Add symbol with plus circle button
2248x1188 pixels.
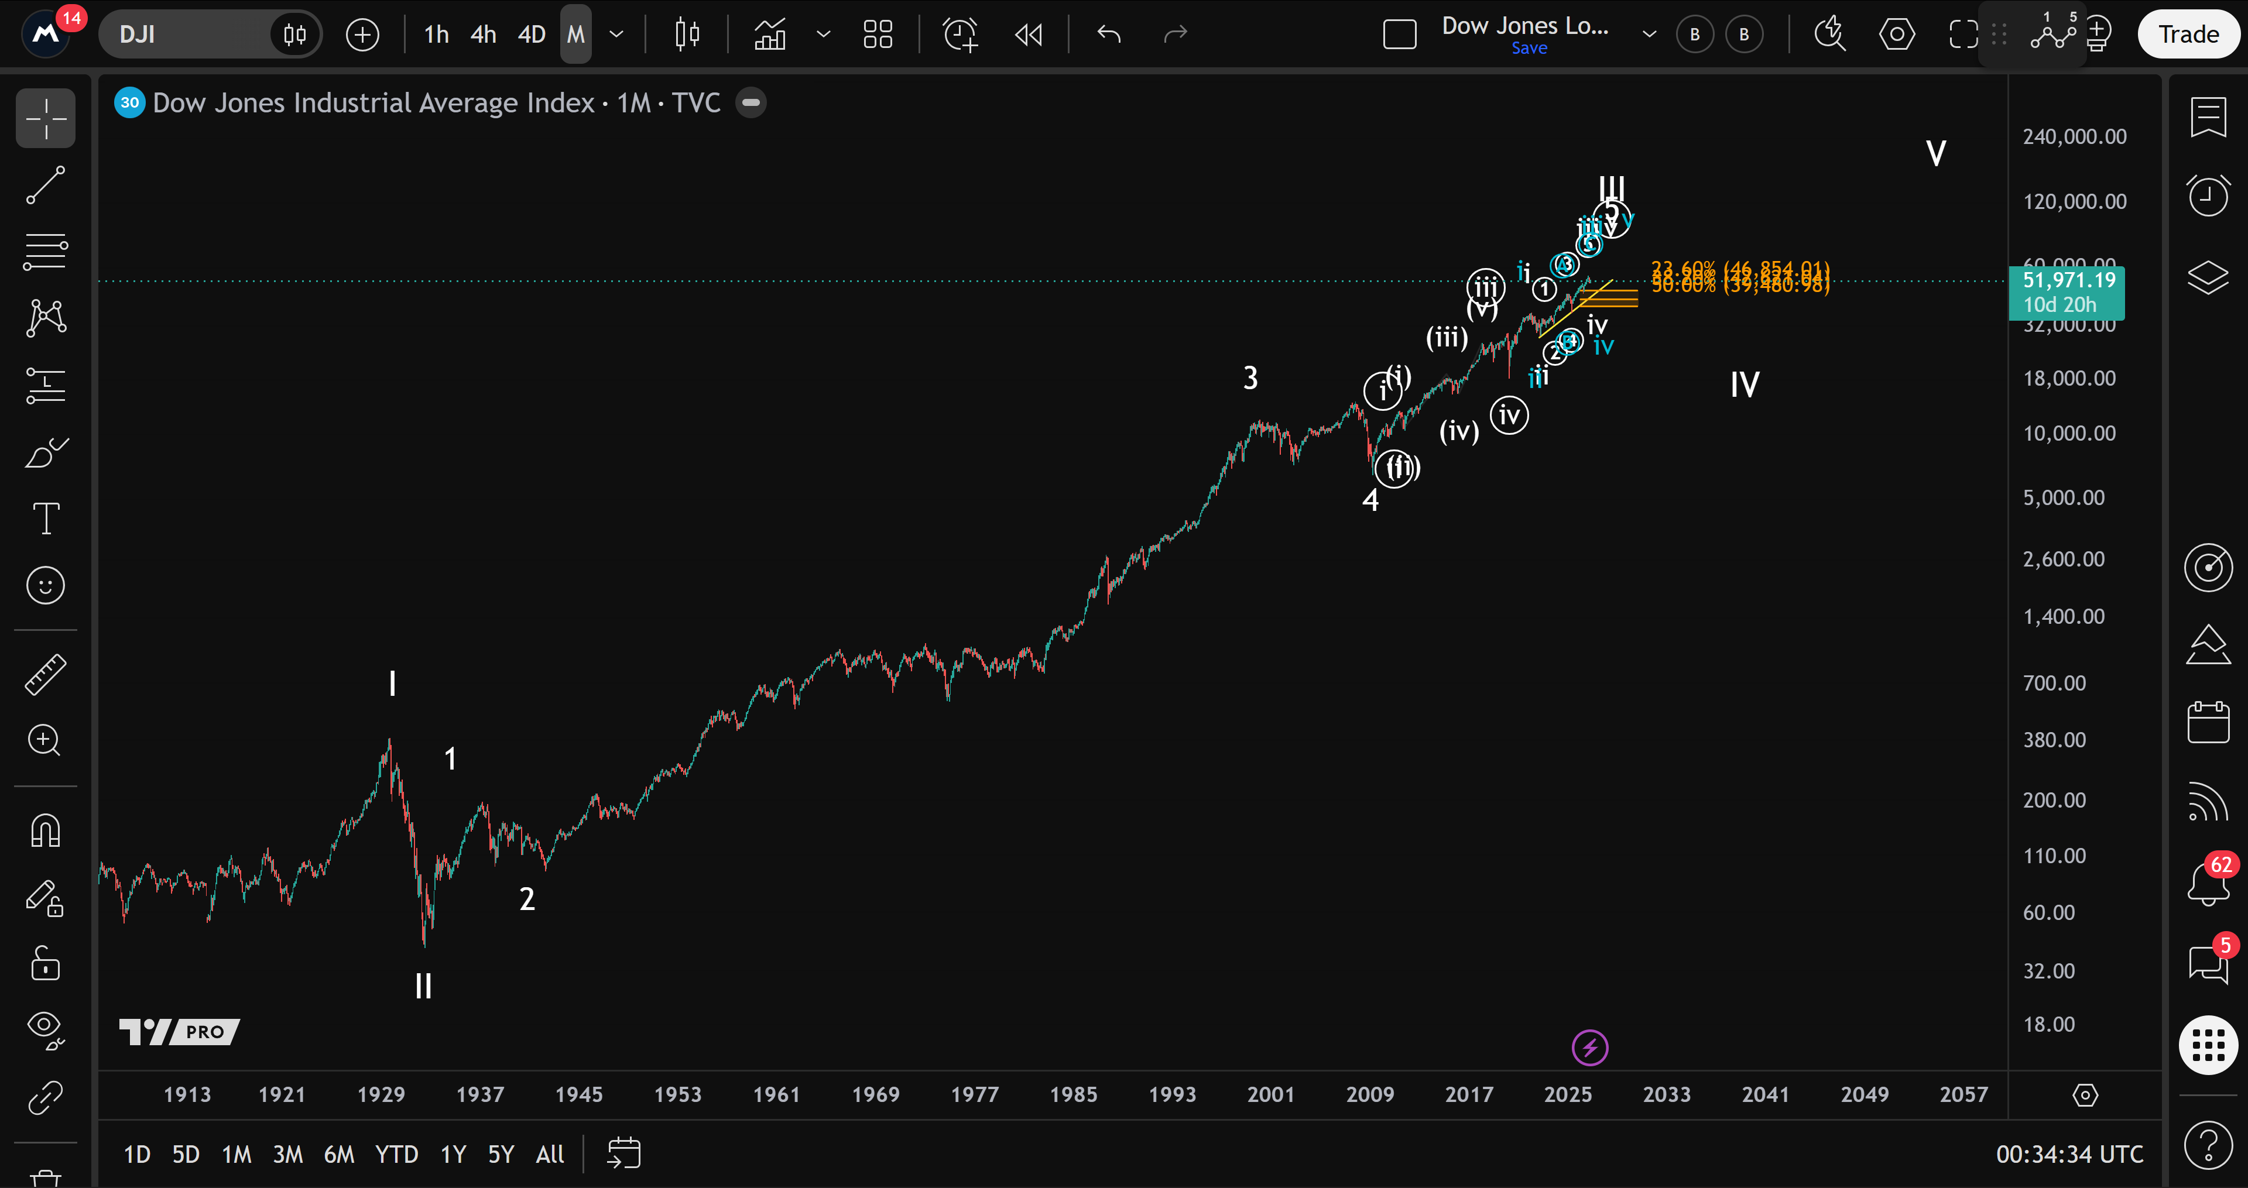pyautogui.click(x=362, y=35)
